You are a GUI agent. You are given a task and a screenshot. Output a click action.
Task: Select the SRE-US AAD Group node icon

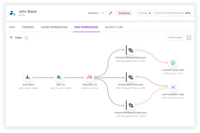pos(59,78)
